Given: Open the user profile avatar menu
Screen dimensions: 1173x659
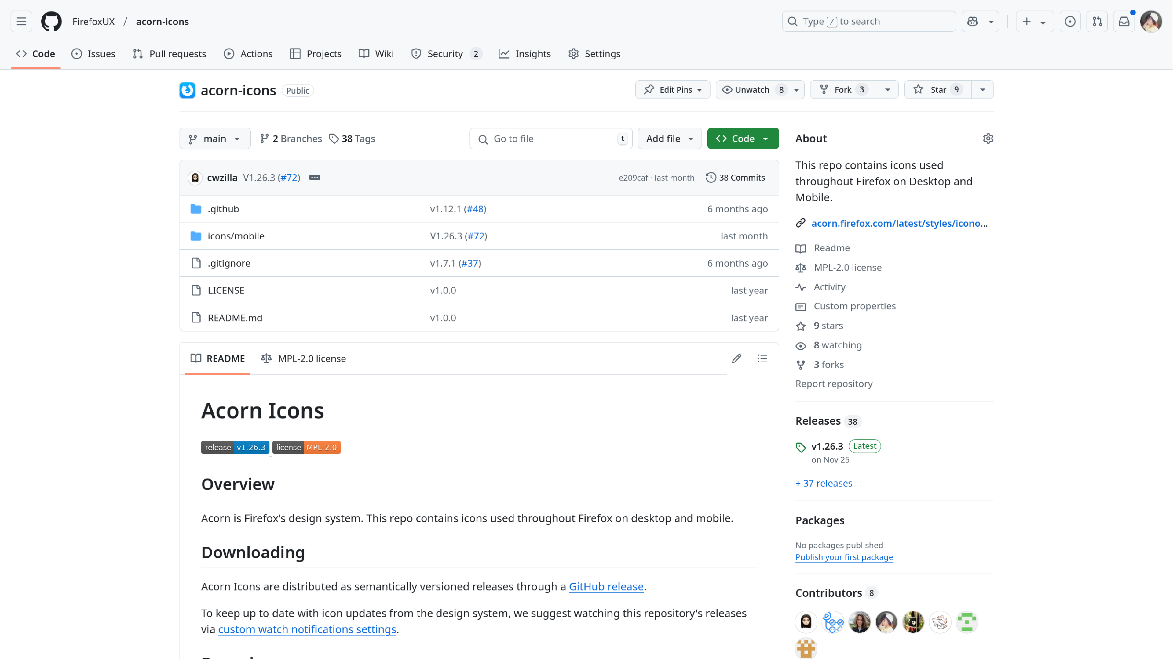Looking at the screenshot, I should point(1151,21).
